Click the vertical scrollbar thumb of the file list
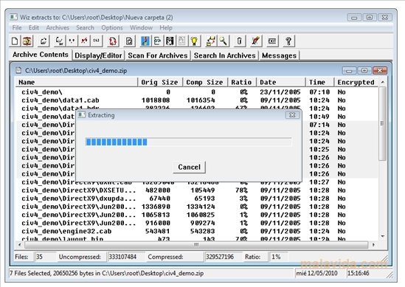Screen dimensions: 405x287 382,124
